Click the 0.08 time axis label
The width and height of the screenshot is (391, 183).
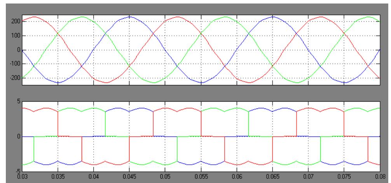coord(379,176)
